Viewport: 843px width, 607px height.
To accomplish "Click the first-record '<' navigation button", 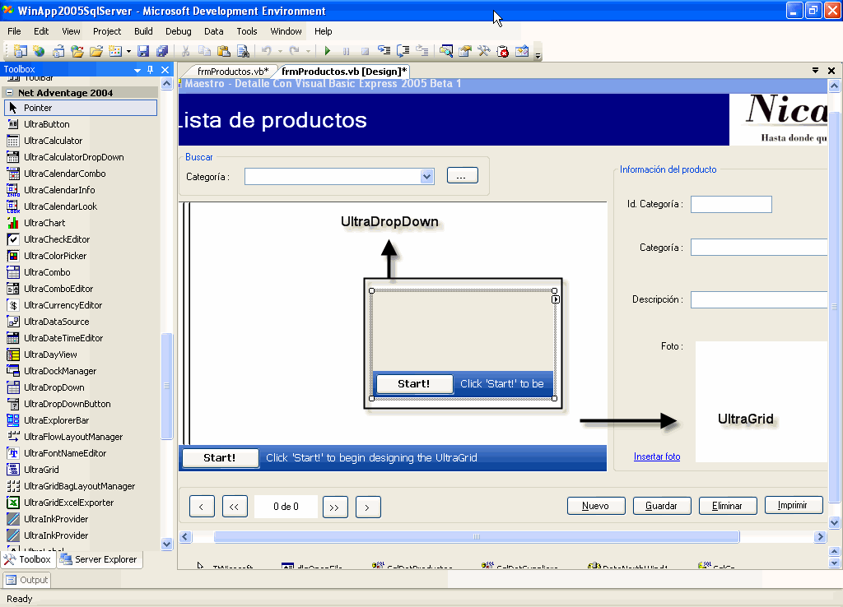I will [202, 507].
